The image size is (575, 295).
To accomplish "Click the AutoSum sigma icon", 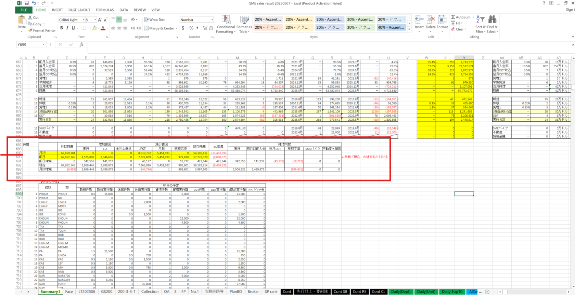I will 453,17.
